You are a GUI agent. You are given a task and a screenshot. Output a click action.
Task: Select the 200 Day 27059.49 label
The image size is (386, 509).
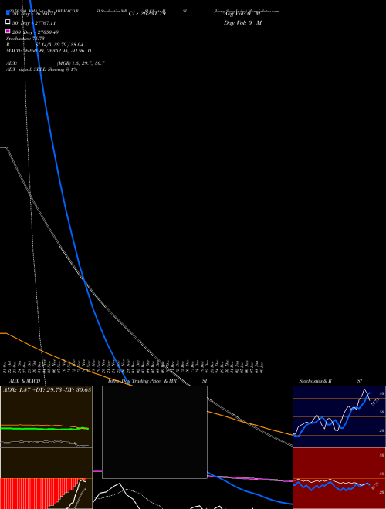pyautogui.click(x=36, y=32)
